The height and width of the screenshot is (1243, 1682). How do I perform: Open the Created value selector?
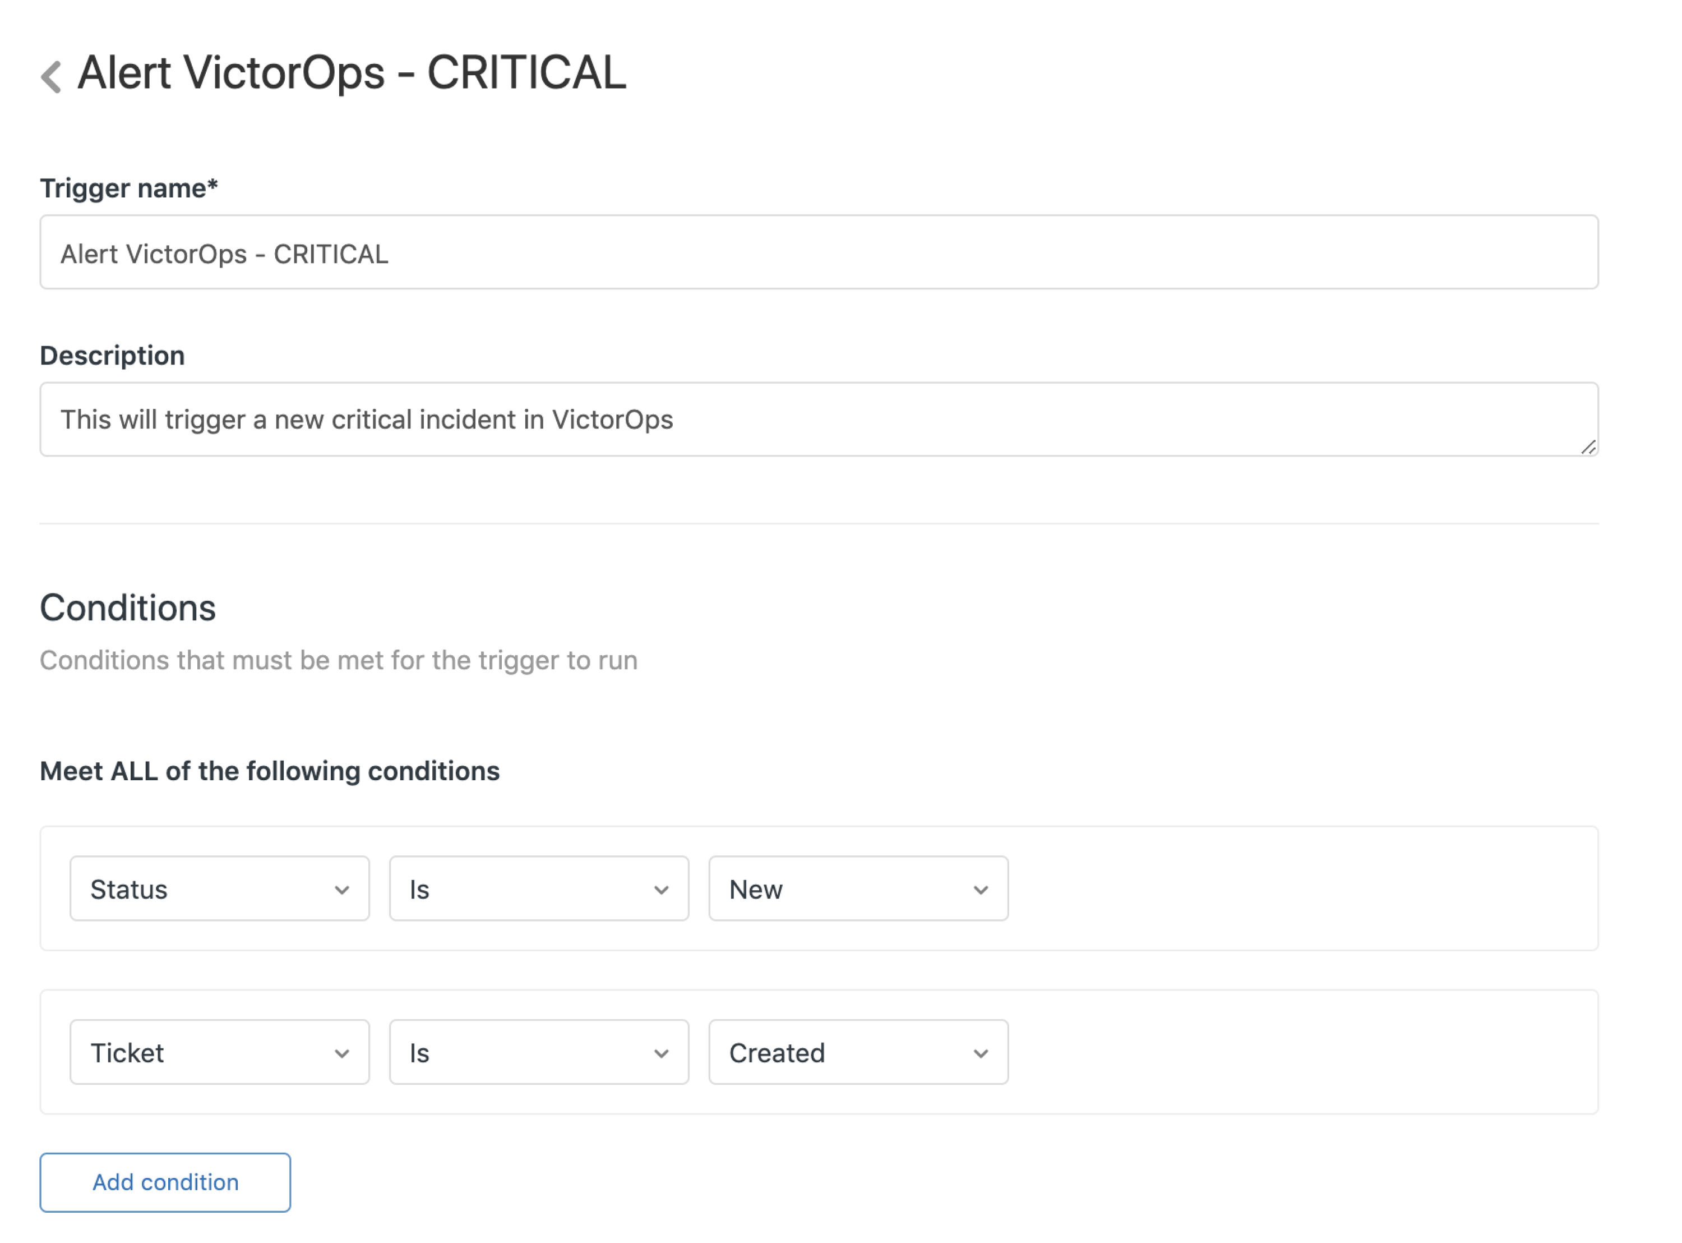(857, 1053)
